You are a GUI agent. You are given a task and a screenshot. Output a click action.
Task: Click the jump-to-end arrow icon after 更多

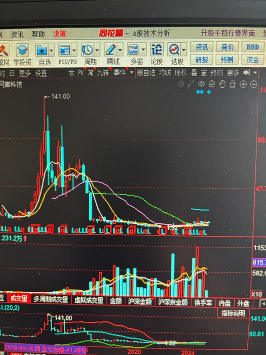(x=246, y=73)
